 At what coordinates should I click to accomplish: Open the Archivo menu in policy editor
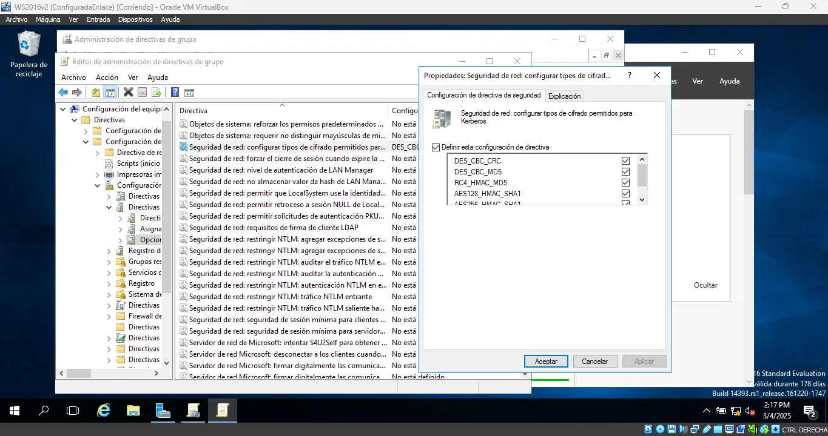click(73, 78)
